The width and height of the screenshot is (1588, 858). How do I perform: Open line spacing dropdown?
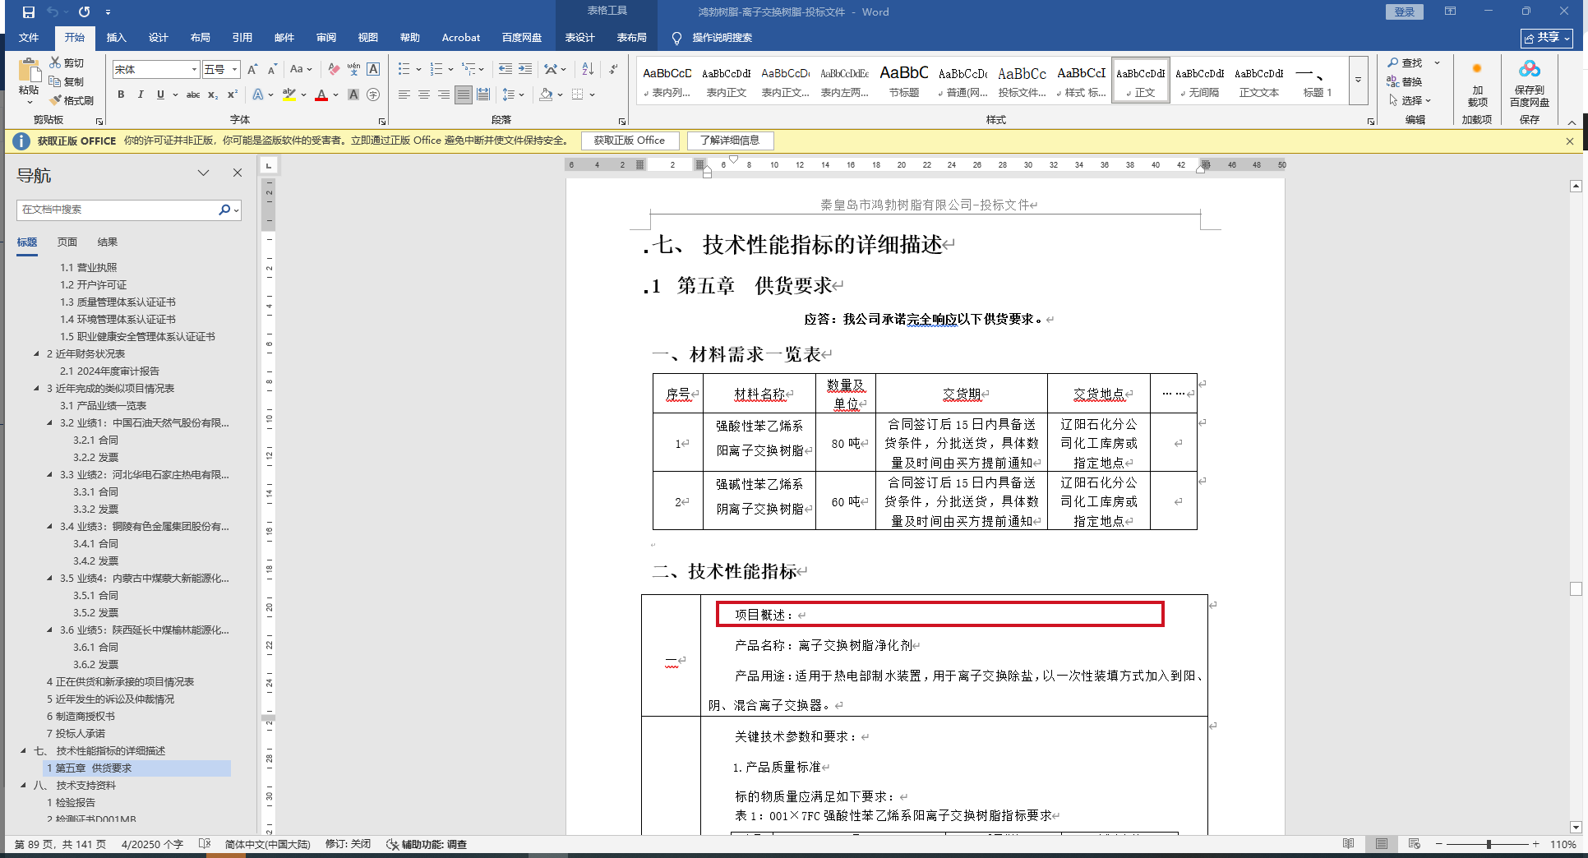[514, 95]
